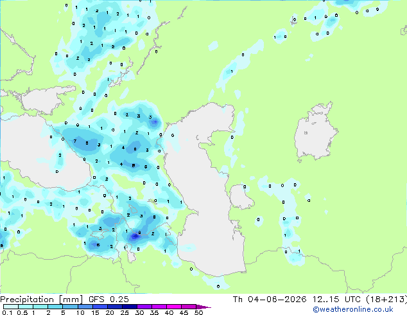Image resolution: width=407 pixels, height=315 pixels.
Task: Click the '30' legend scale label
Action: tap(139, 312)
